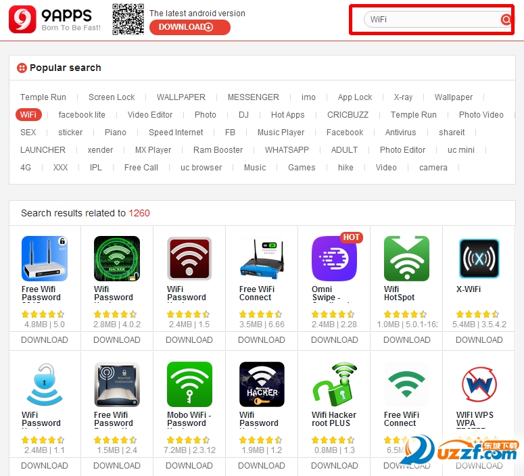
Task: Select the highlighted WiFi popular search tag
Action: coord(28,115)
